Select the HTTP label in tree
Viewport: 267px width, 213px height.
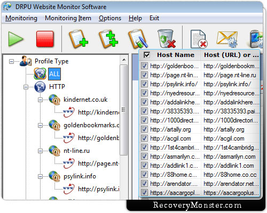(x=57, y=87)
